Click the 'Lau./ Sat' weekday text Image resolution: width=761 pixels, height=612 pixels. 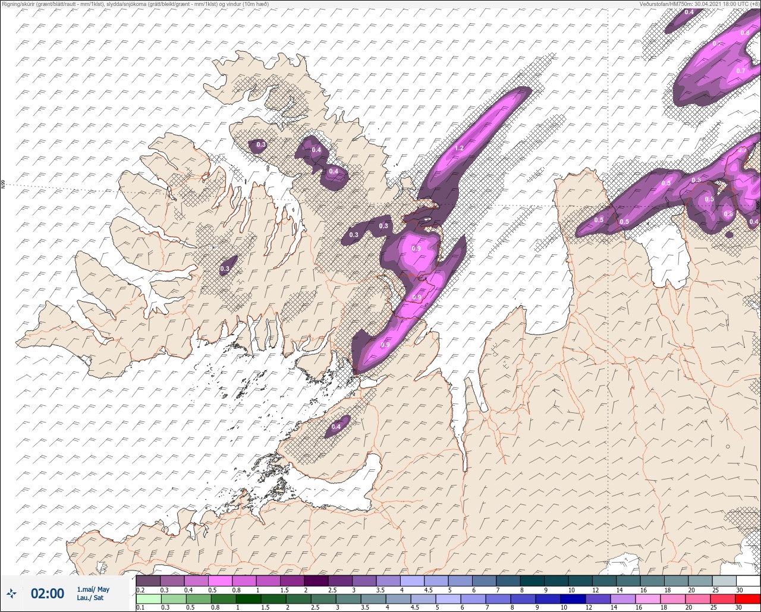(90, 598)
